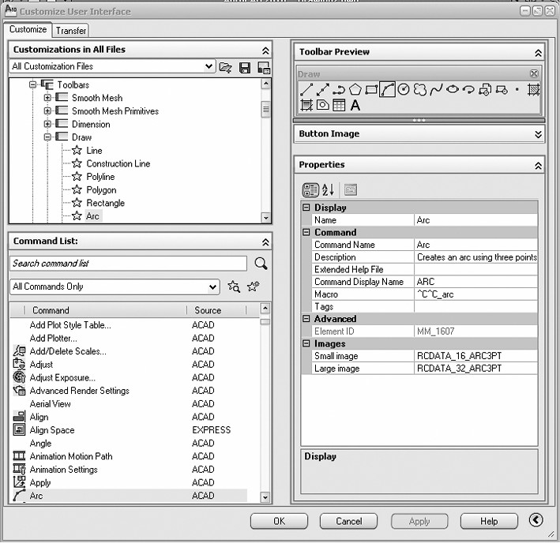560x543 pixels.
Task: Select the Circle icon in toolbar preview
Action: [404, 90]
